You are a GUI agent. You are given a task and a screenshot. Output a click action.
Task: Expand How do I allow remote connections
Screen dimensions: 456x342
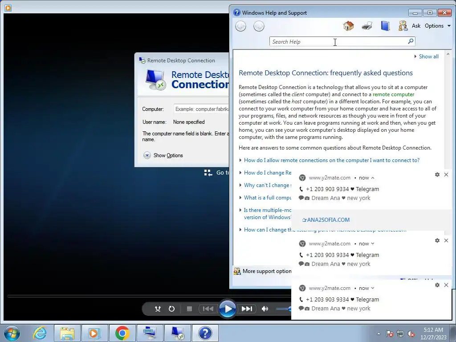[x=331, y=160]
